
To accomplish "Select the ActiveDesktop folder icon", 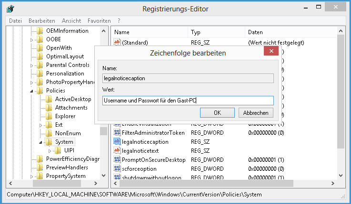I will pos(49,99).
